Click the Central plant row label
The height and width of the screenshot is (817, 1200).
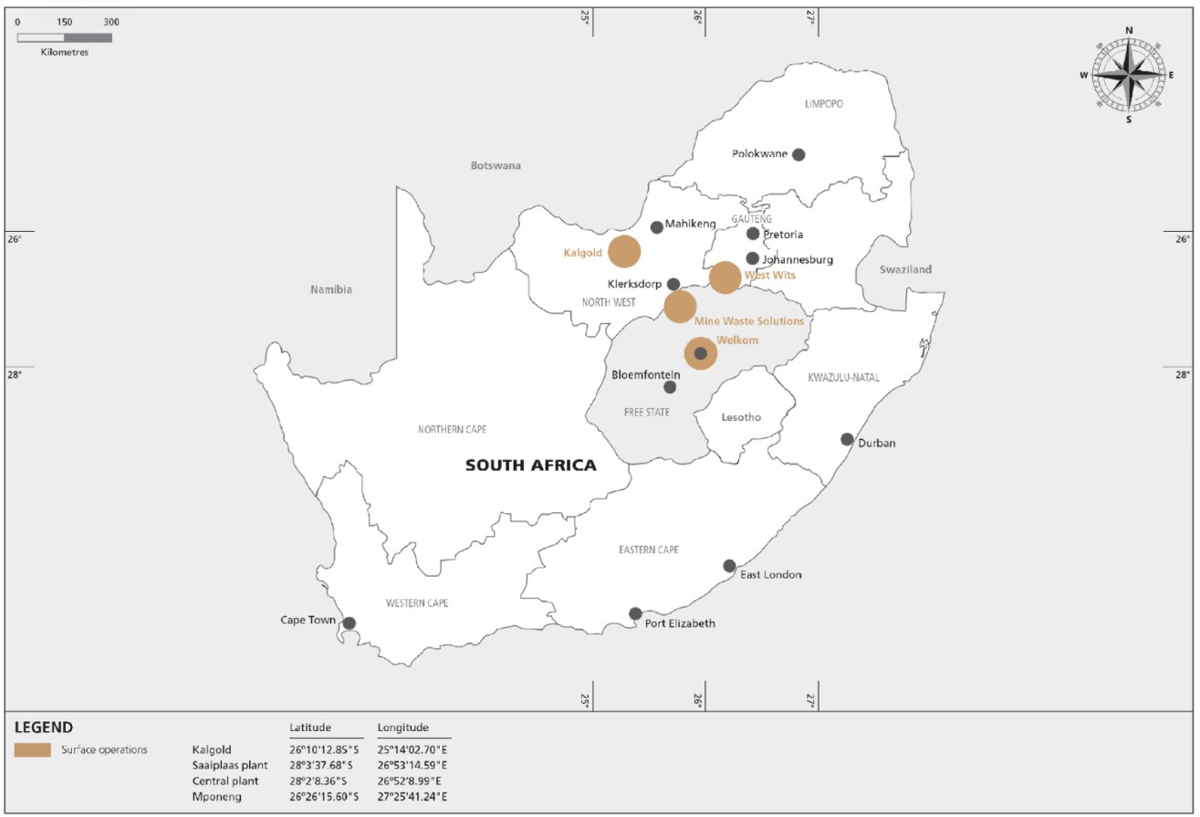(225, 781)
